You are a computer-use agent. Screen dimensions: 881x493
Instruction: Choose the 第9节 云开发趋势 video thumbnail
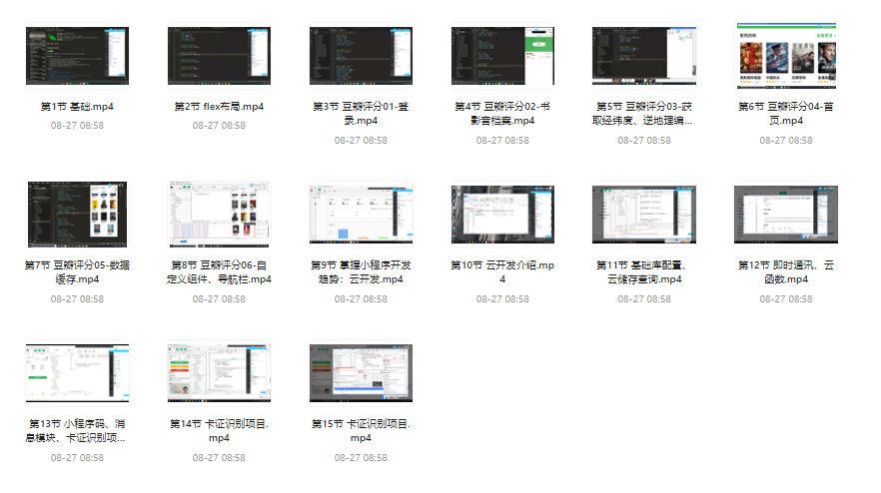(361, 215)
